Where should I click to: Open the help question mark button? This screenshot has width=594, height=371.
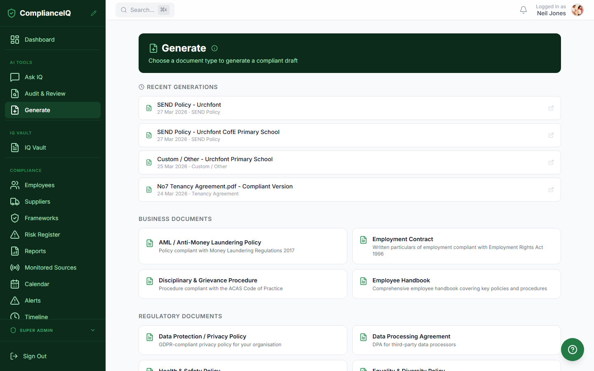(573, 350)
